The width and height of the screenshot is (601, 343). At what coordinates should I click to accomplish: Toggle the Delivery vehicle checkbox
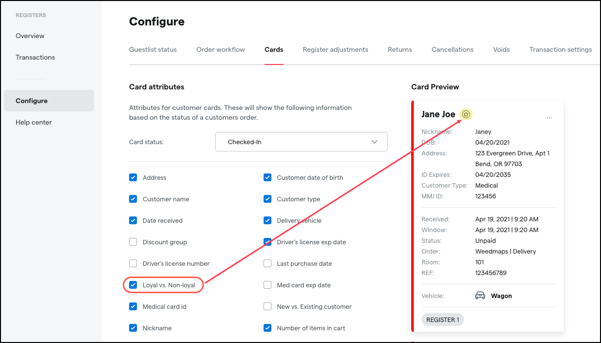tap(267, 220)
